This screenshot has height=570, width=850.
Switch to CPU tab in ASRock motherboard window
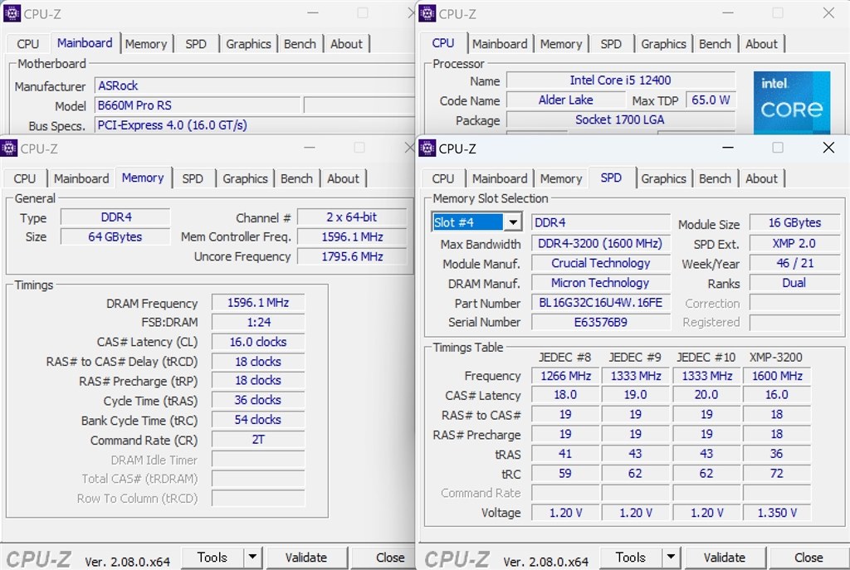point(27,44)
